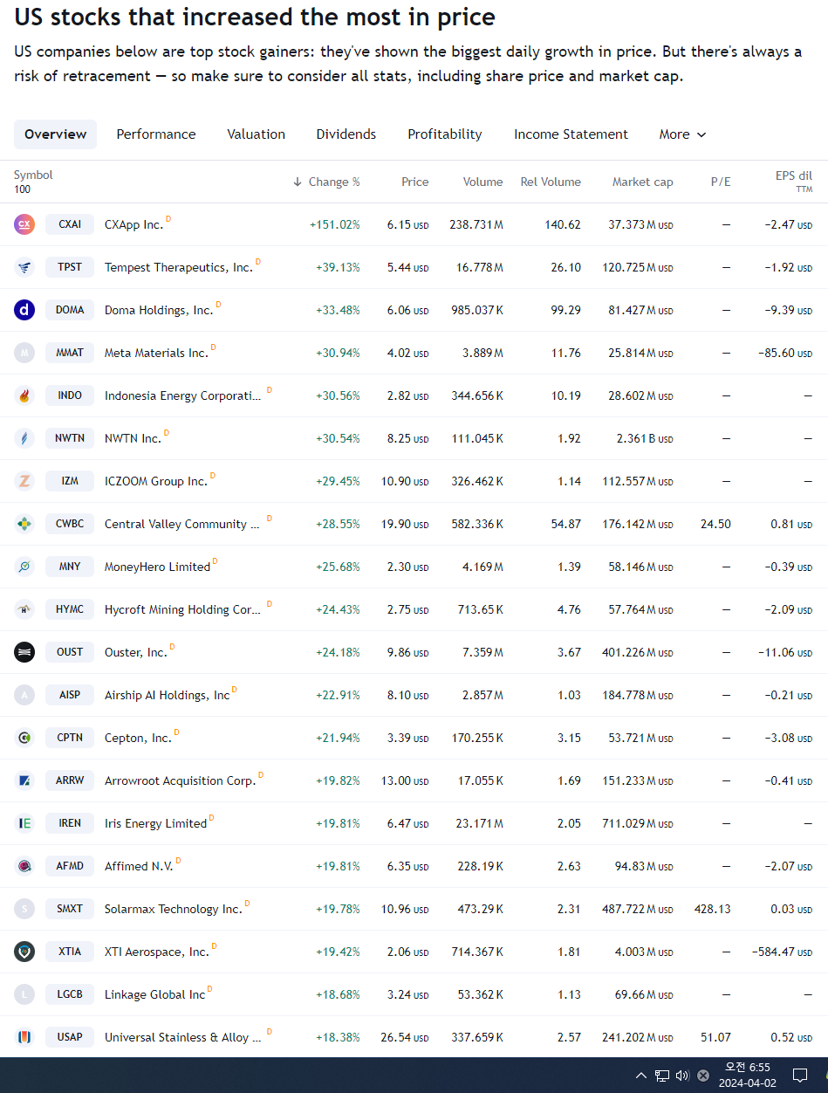The width and height of the screenshot is (828, 1093).
Task: Click the Linkage Global logo icon
Action: tap(24, 994)
